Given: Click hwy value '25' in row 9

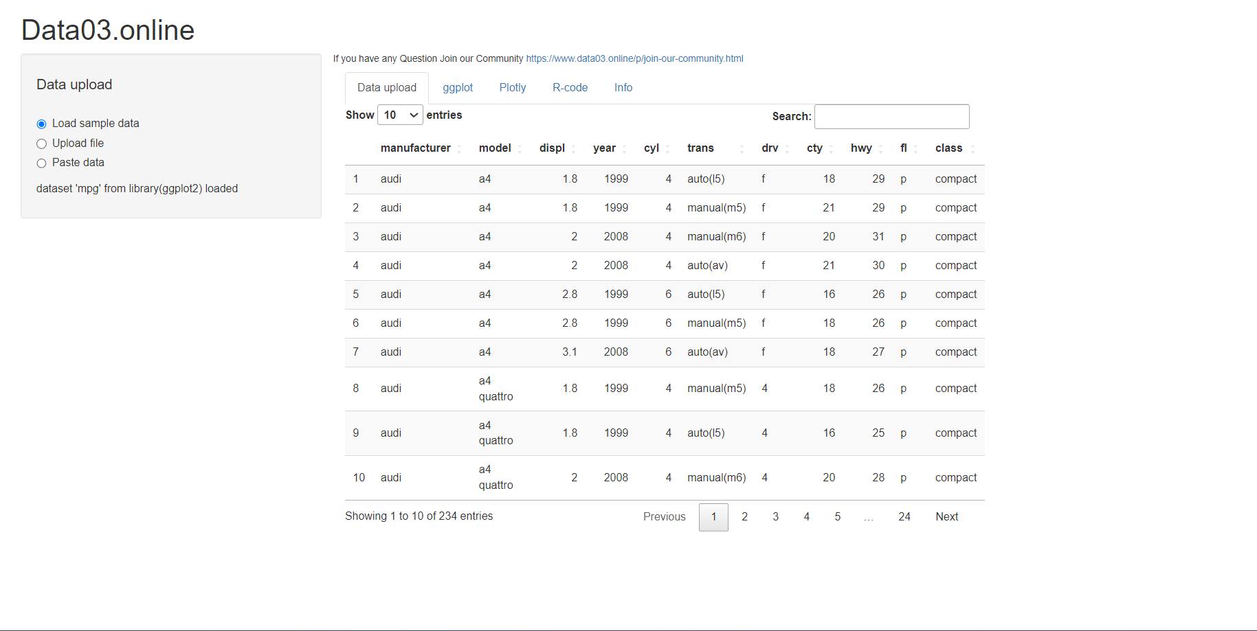Looking at the screenshot, I should 878,433.
